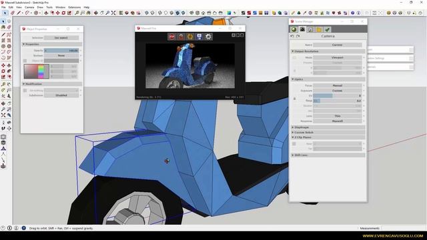
Task: Switch to the camera tab in Scene Manager
Action: pyautogui.click(x=302, y=29)
